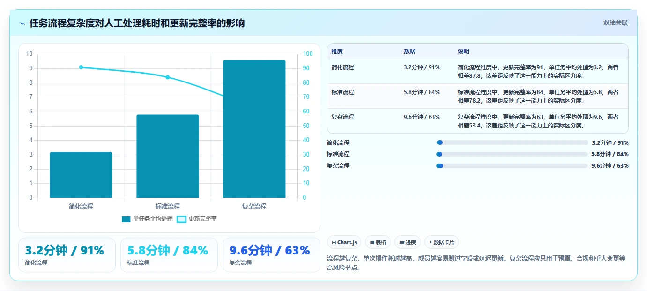Click the 标准流程 x-axis label
The height and width of the screenshot is (291, 647).
click(x=168, y=206)
